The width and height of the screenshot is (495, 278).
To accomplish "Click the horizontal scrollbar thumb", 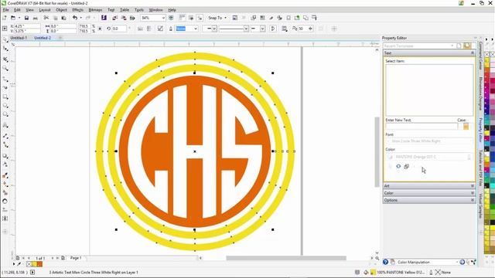I will pyautogui.click(x=286, y=258).
